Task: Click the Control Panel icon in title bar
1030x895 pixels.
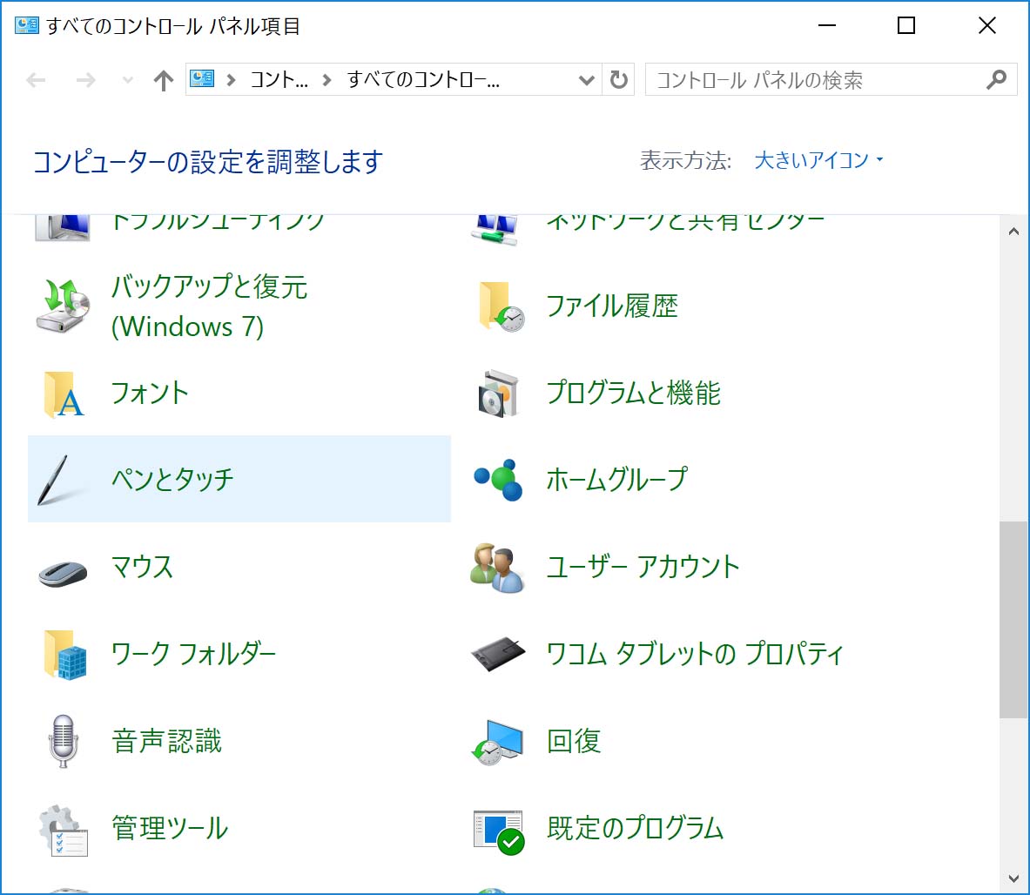Action: tap(27, 25)
